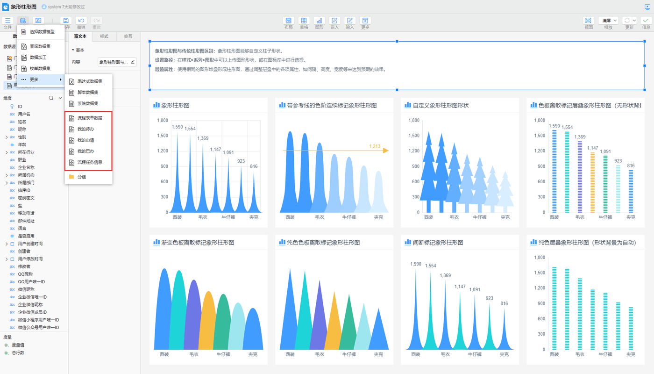Screen dimensions: 654x374
Task: Collapse the 基本 section
Action: click(x=73, y=50)
